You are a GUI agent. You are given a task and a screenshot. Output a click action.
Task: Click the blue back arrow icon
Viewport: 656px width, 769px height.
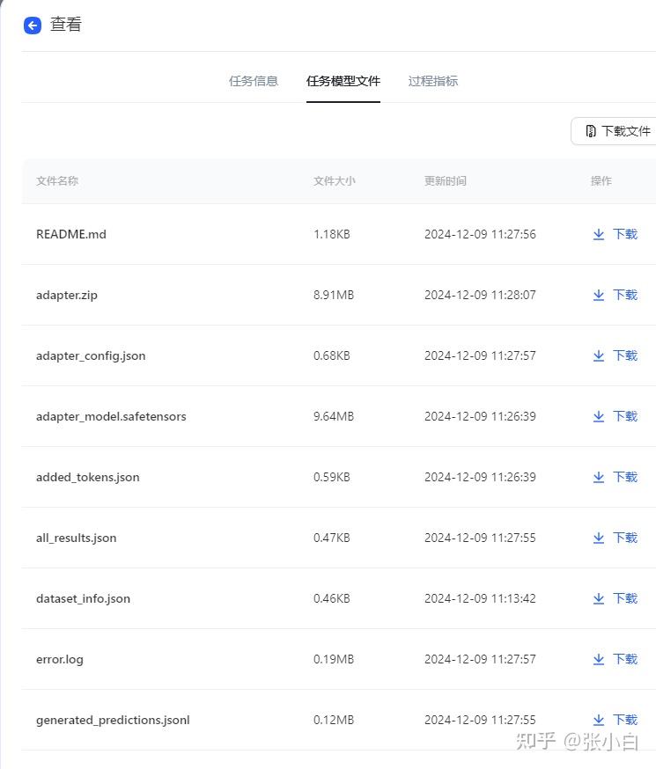point(33,26)
